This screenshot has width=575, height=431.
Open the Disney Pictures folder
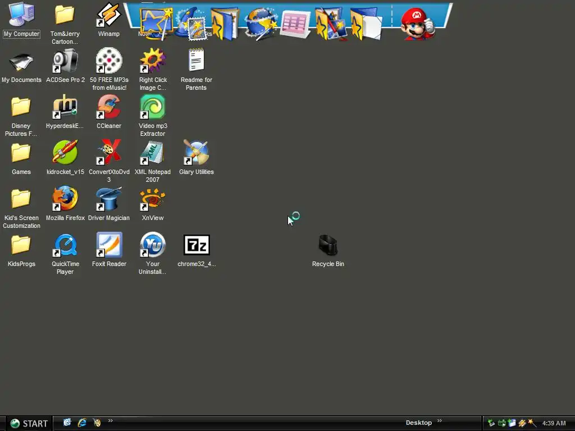(21, 116)
